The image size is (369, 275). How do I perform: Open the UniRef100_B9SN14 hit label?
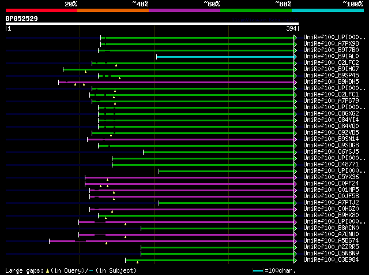[331, 139]
